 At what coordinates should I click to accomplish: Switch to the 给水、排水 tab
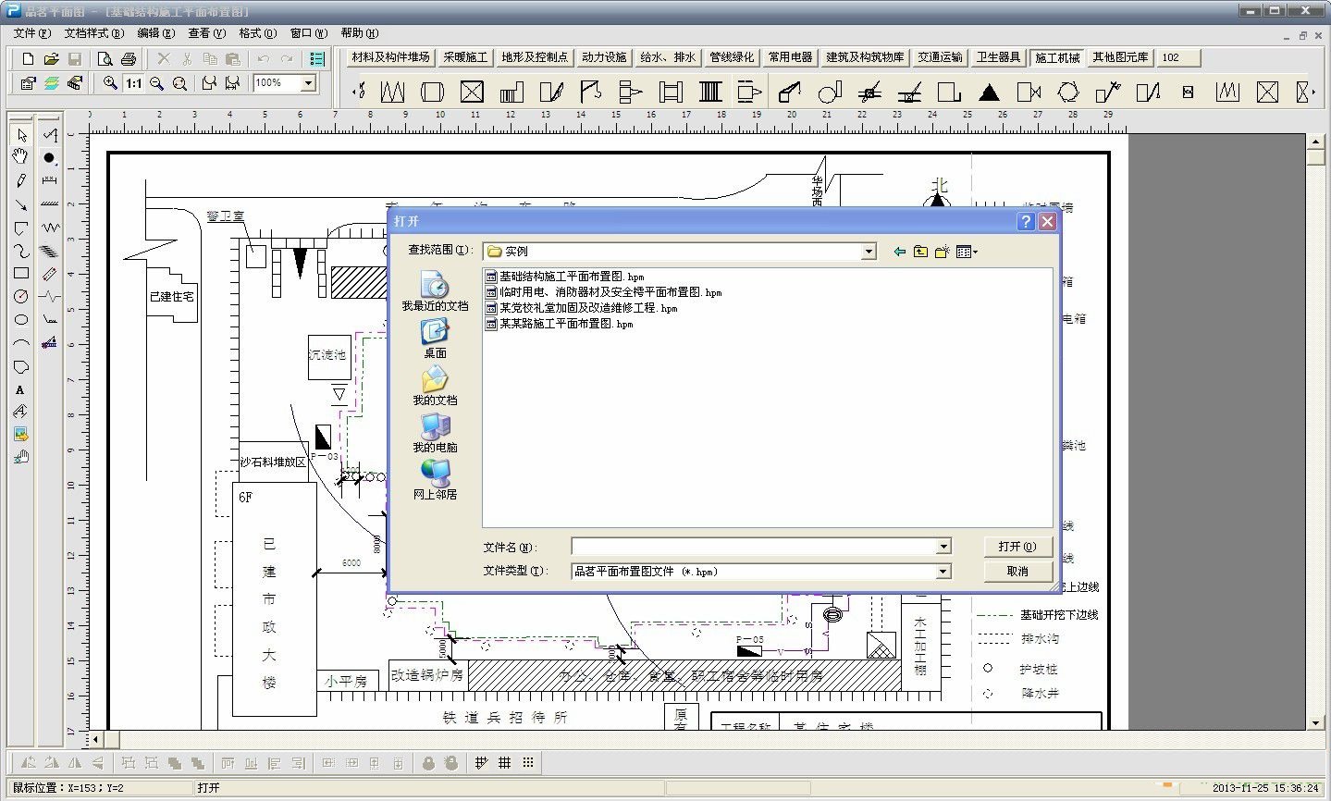(668, 57)
